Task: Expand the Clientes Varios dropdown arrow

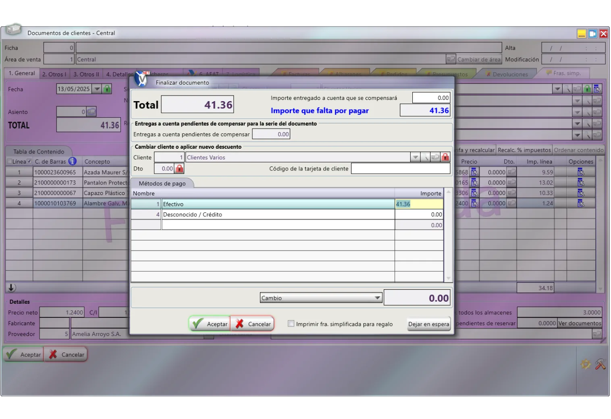Action: point(415,158)
